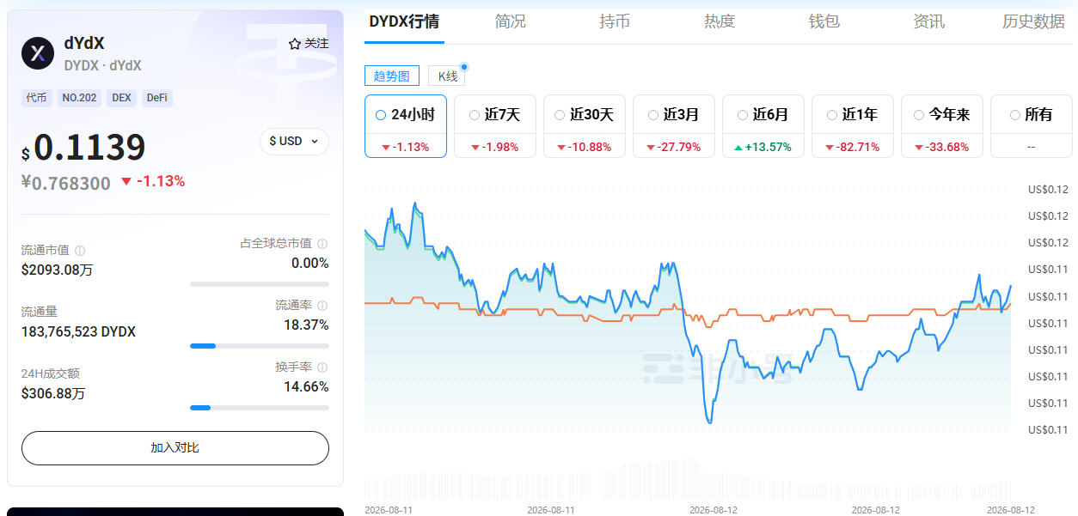Image resolution: width=1078 pixels, height=516 pixels.
Task: Click the -1.13% change next to ¥ price
Action: (x=153, y=181)
